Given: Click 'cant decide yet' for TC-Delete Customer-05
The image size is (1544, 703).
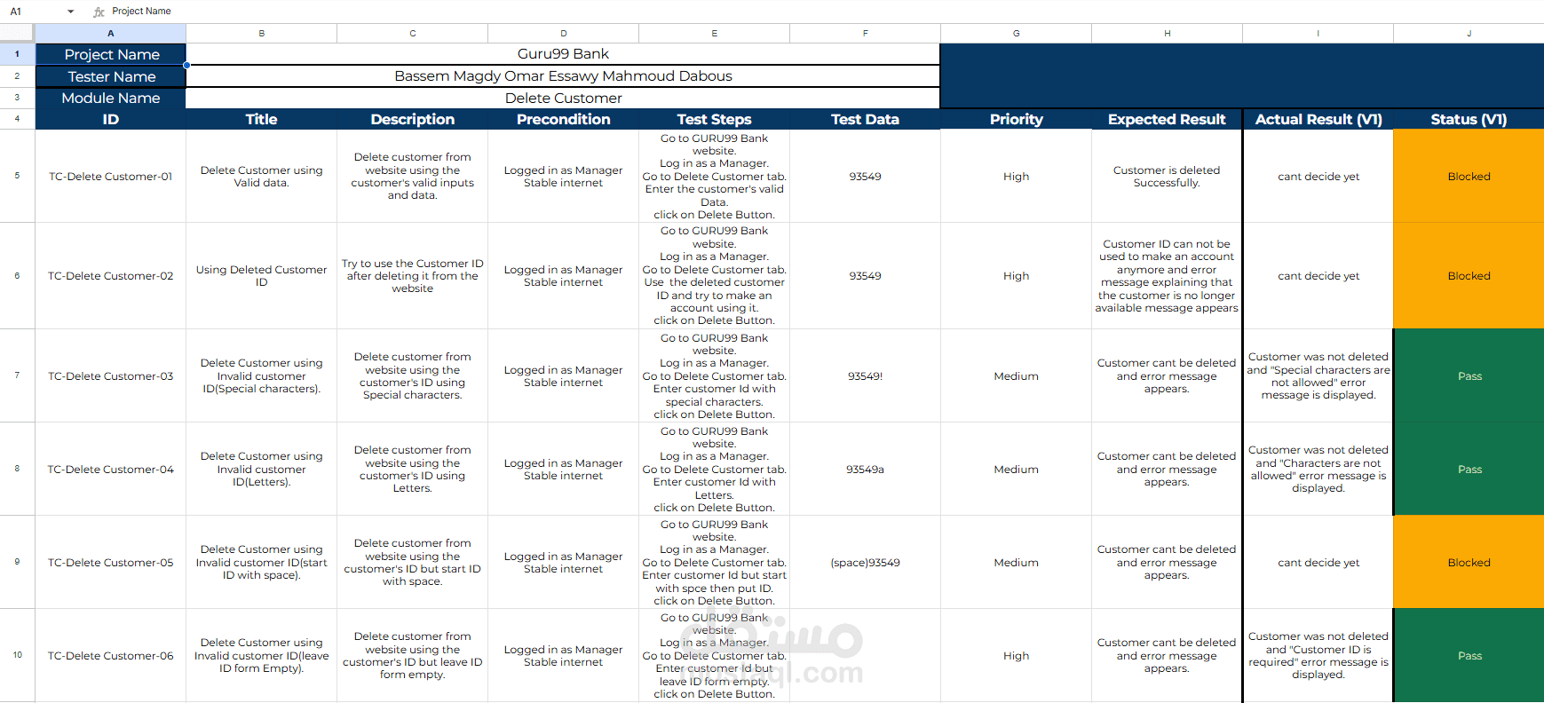Looking at the screenshot, I should [1318, 562].
